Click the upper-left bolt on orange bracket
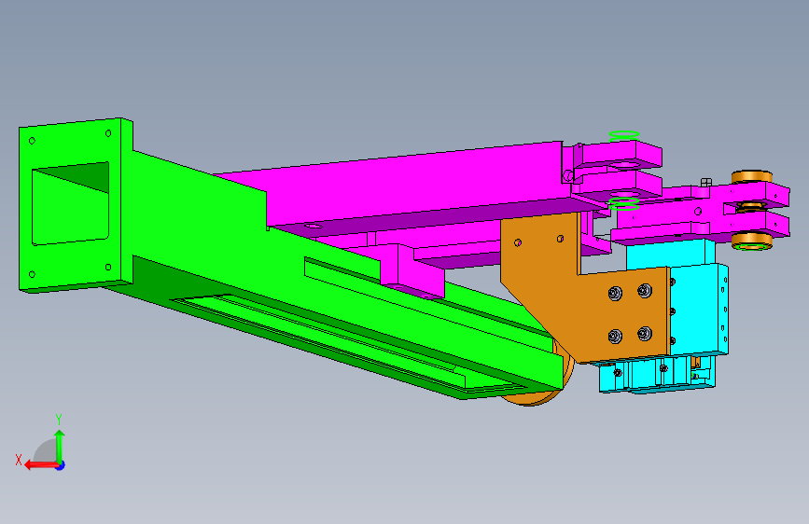Screen dimensions: 809x524 [615, 294]
